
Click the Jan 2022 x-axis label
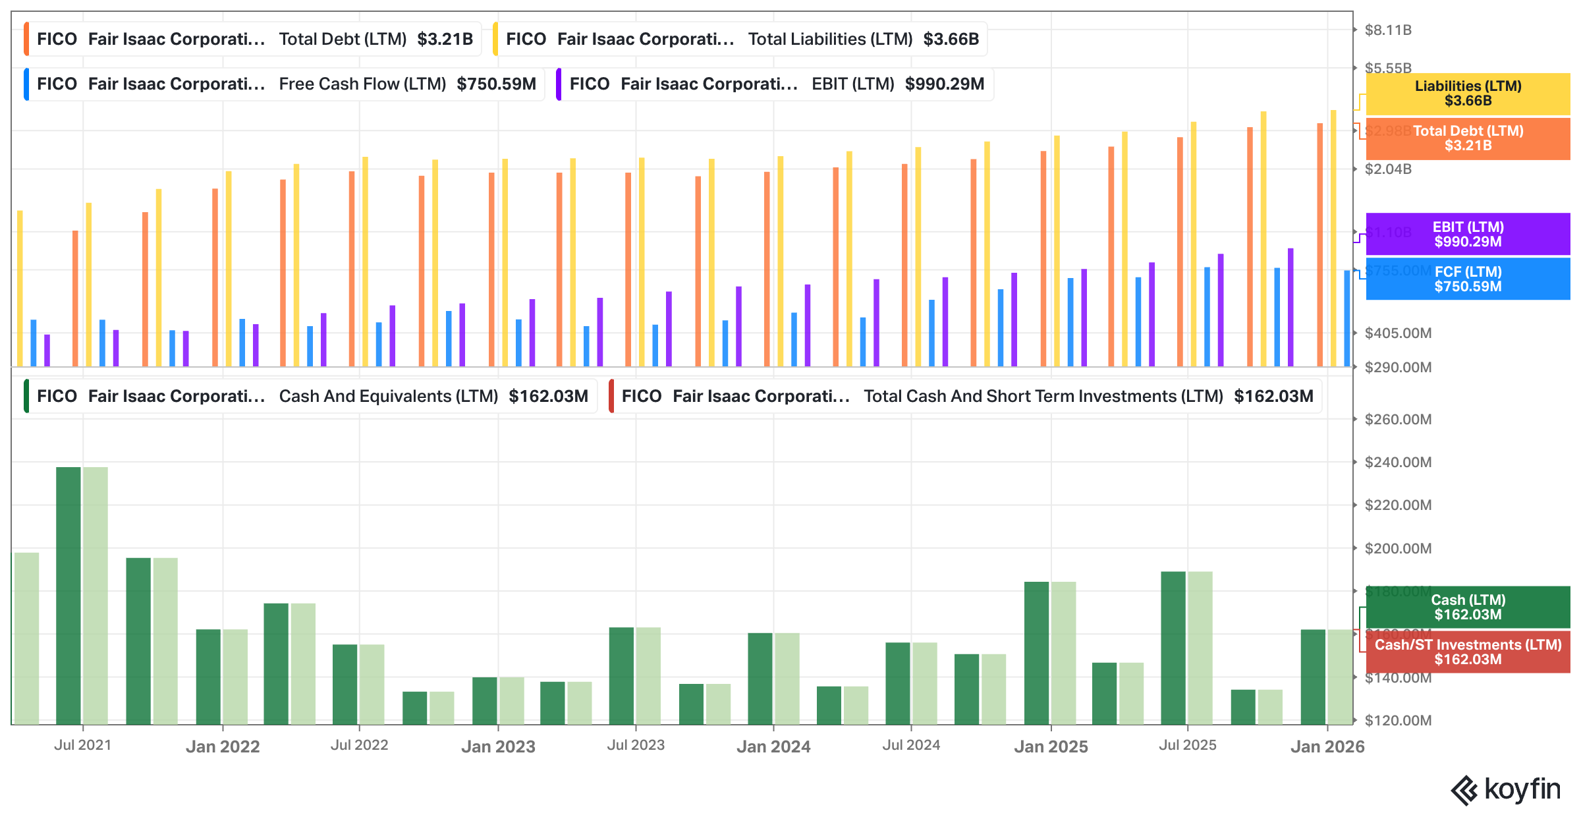pos(223,747)
